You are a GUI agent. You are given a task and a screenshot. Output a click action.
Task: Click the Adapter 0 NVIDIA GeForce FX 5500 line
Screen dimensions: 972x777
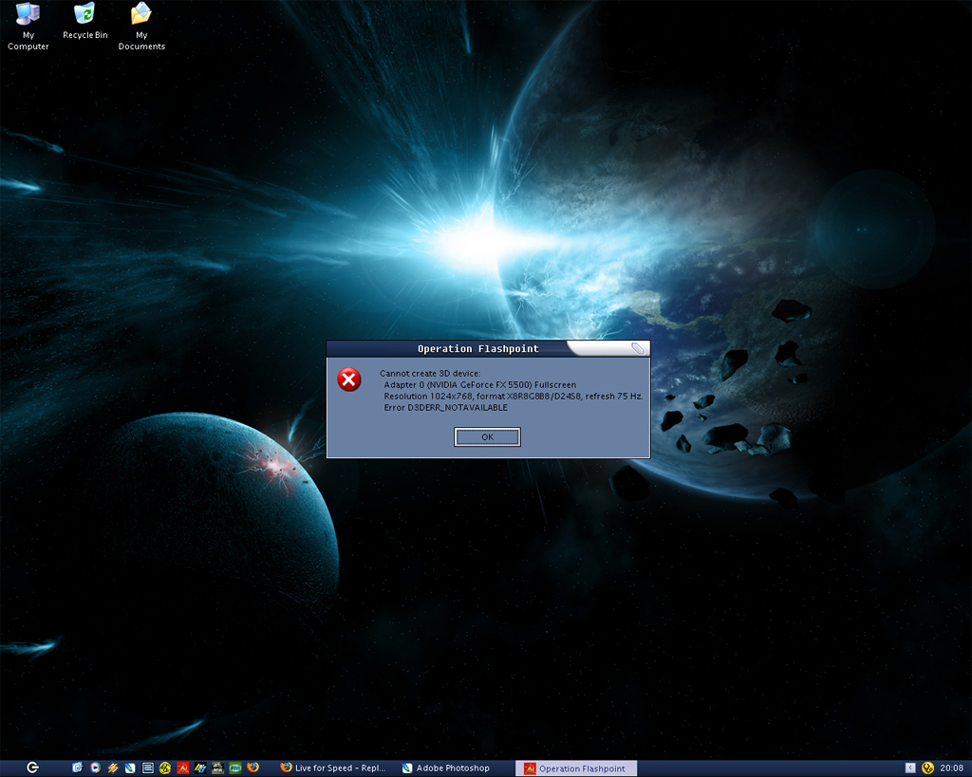479,385
